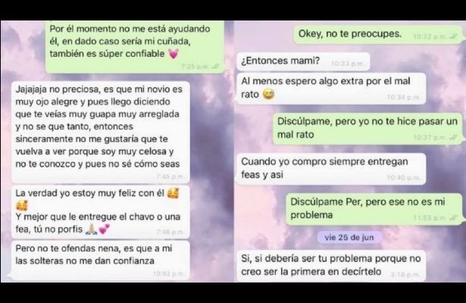Select the '¿Entonces mami?' message bubble
The image size is (466, 303).
click(x=303, y=61)
